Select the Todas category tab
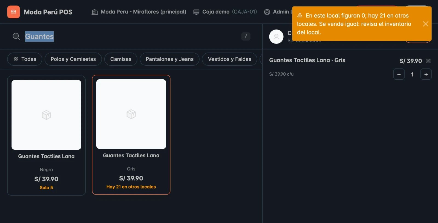The image size is (438, 223). tap(25, 59)
